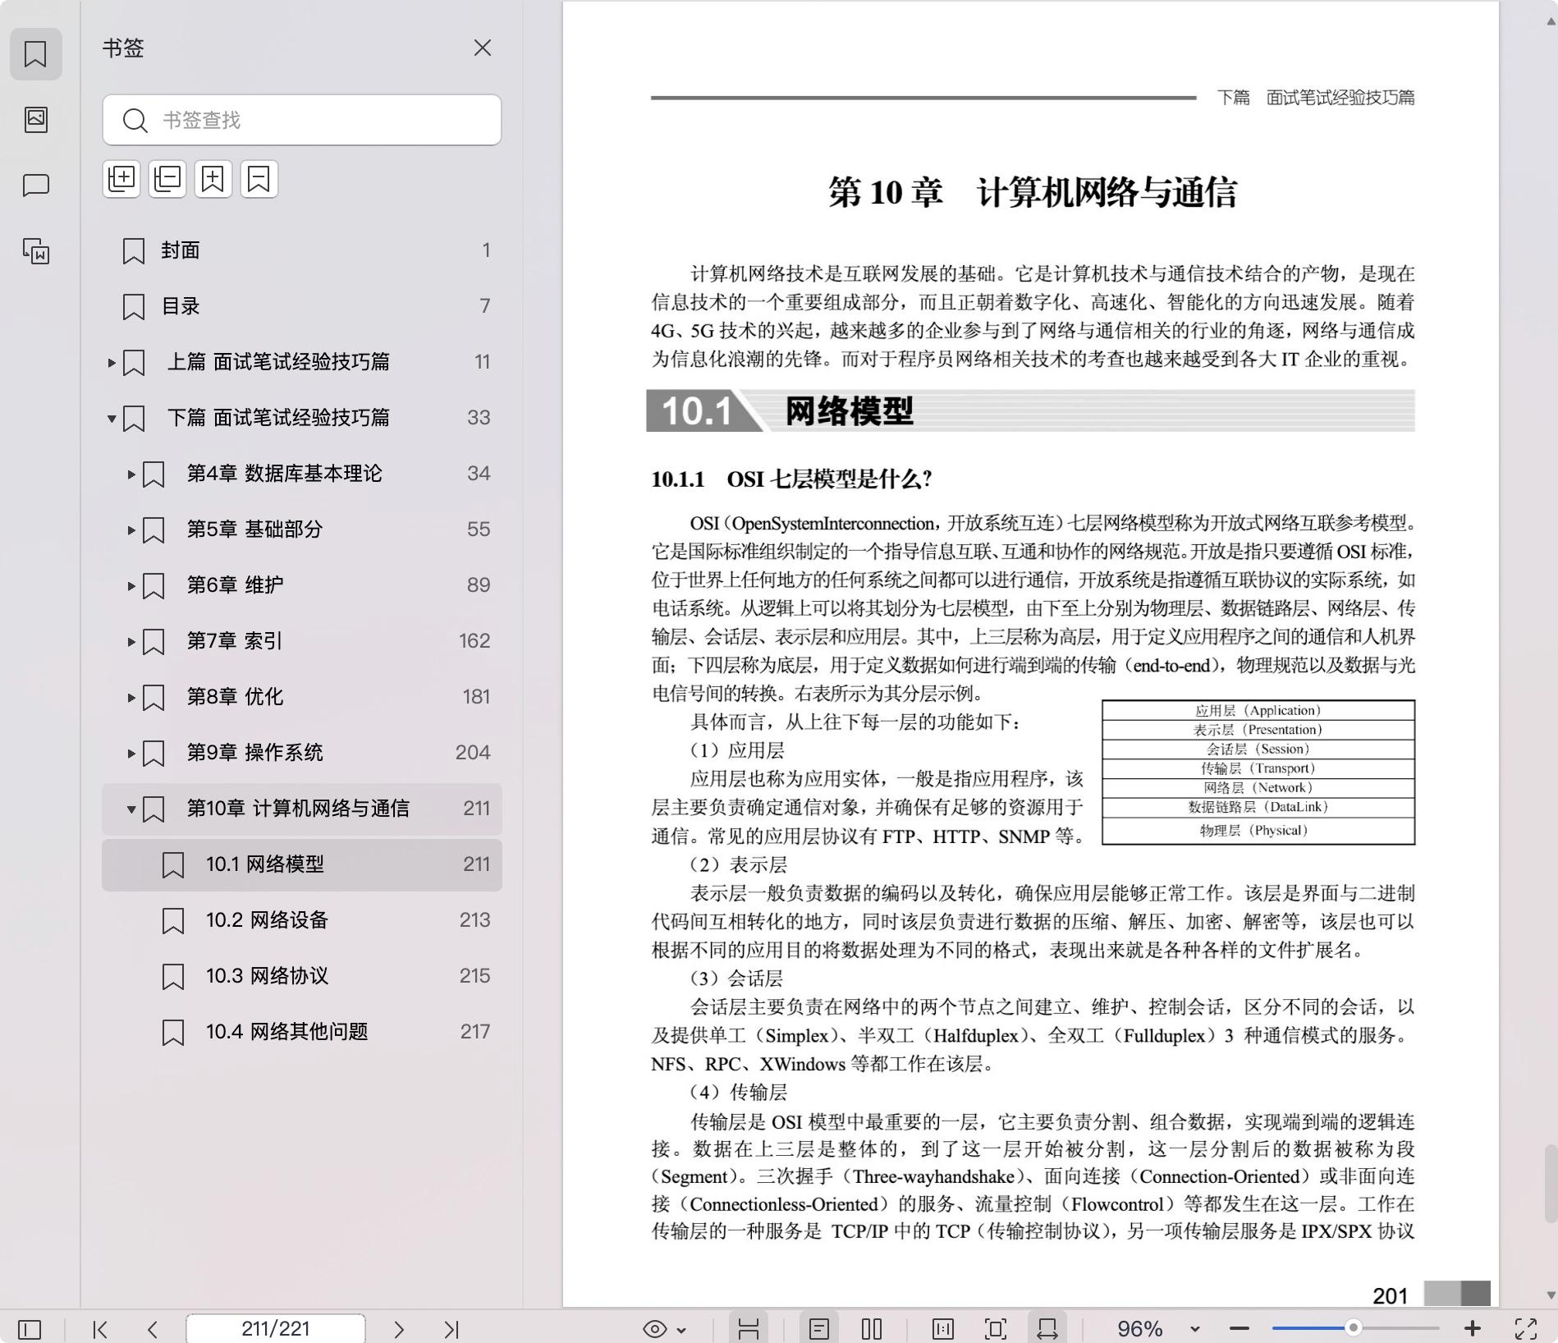This screenshot has width=1558, height=1343.
Task: Expand all bookmarks
Action: (121, 179)
